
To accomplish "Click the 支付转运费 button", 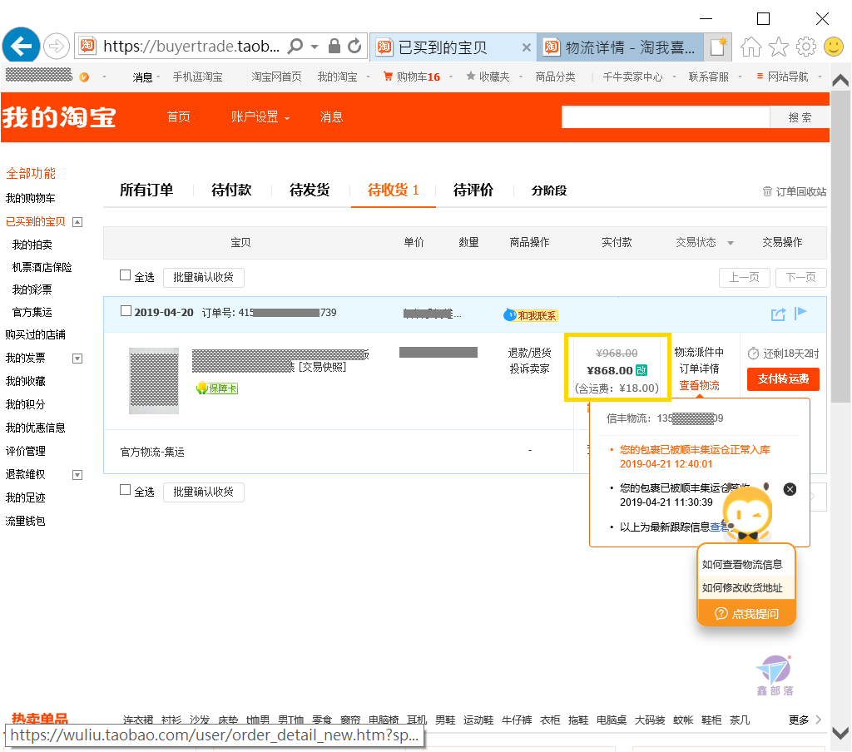I will point(783,379).
